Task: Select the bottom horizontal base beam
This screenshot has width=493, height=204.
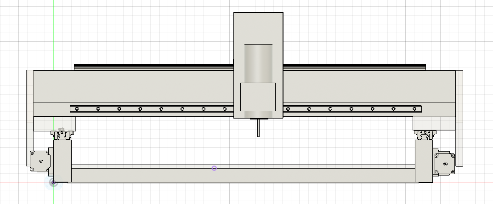Action: (x=244, y=175)
